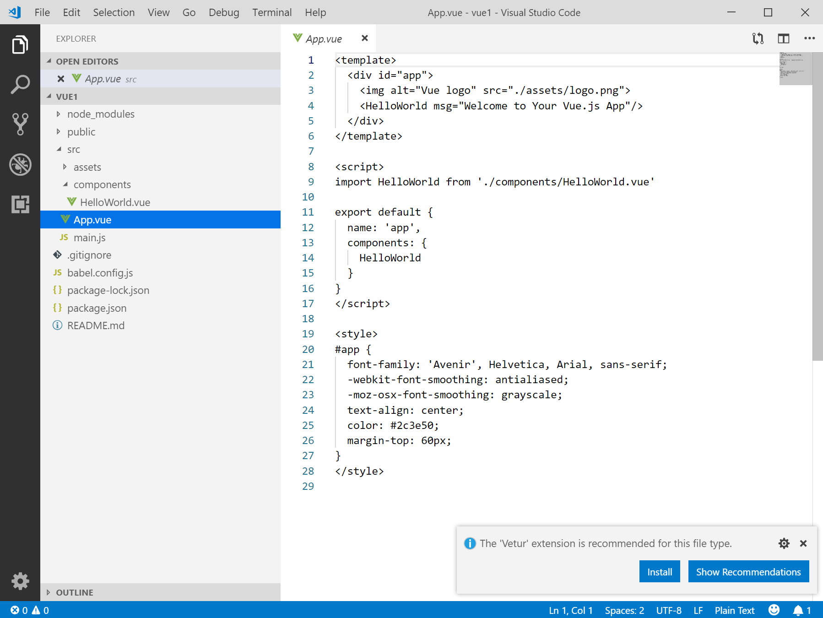Open the Help menu
This screenshot has width=823, height=618.
[x=315, y=12]
